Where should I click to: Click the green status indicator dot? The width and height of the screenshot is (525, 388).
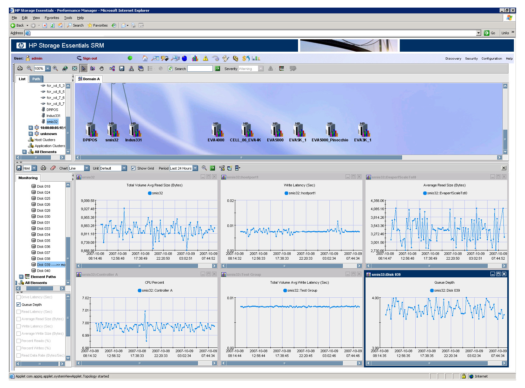pyautogui.click(x=130, y=58)
